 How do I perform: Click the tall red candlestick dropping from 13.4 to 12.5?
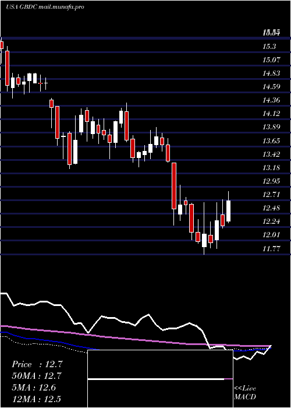tap(174, 186)
